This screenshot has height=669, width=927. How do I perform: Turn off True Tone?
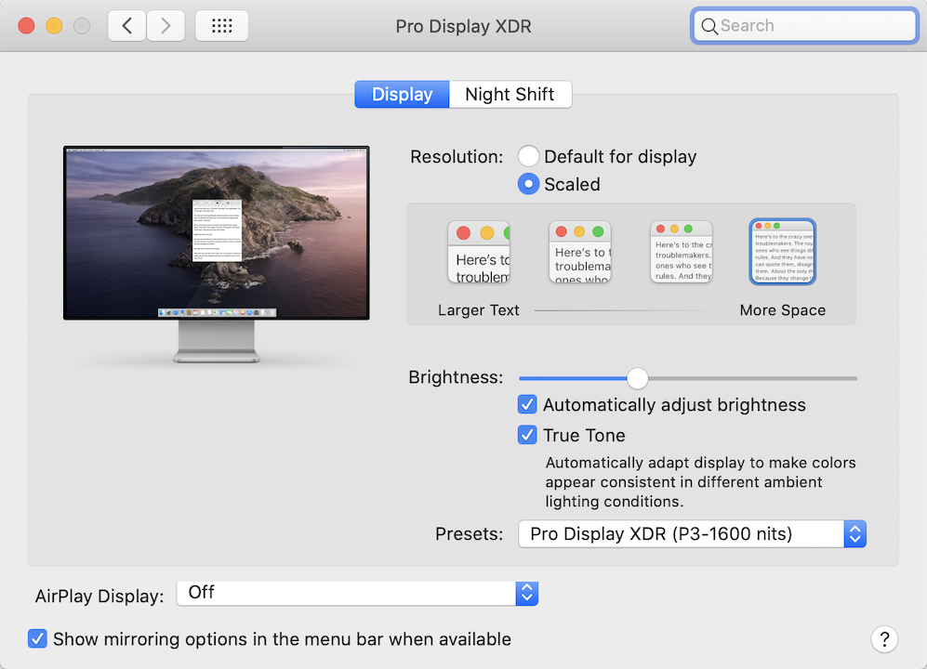click(x=527, y=435)
